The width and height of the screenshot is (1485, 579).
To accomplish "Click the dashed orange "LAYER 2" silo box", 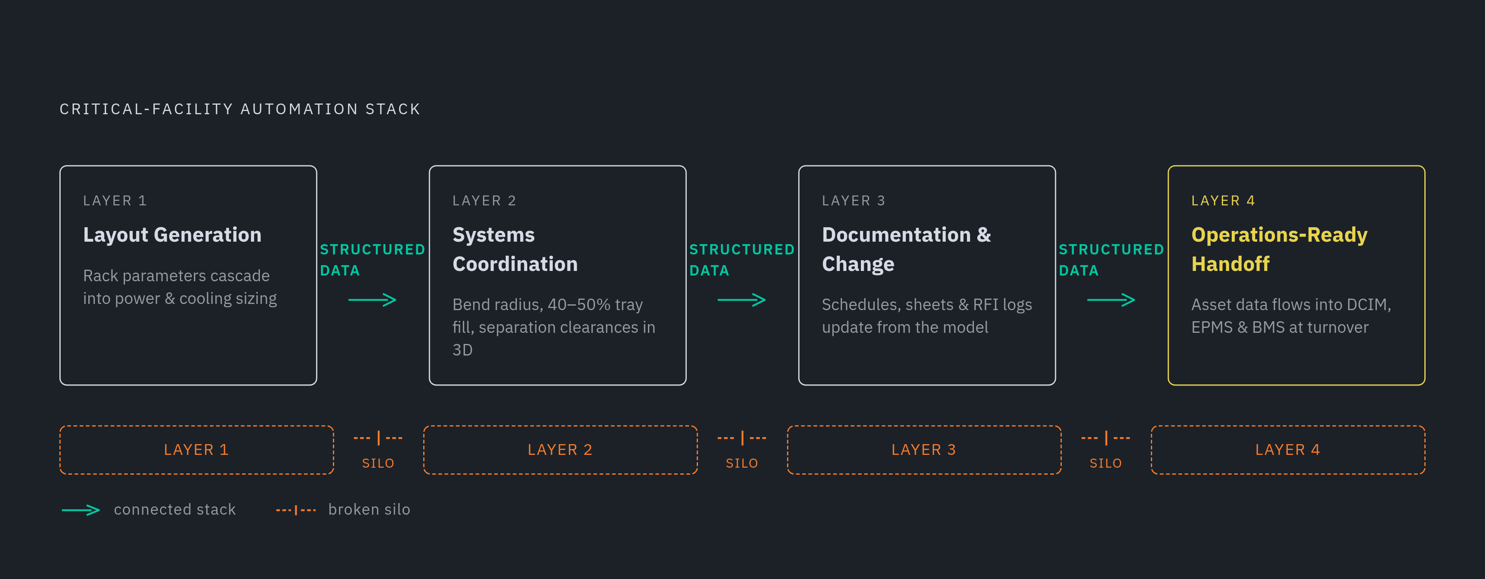I will (x=560, y=450).
